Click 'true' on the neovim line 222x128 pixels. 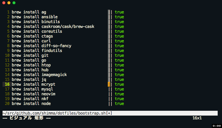(119, 94)
